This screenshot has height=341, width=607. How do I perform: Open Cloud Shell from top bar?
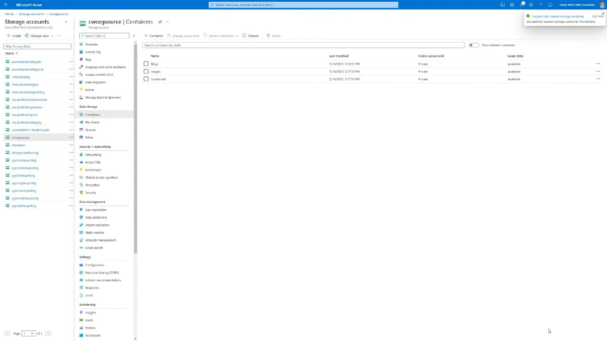(x=502, y=5)
